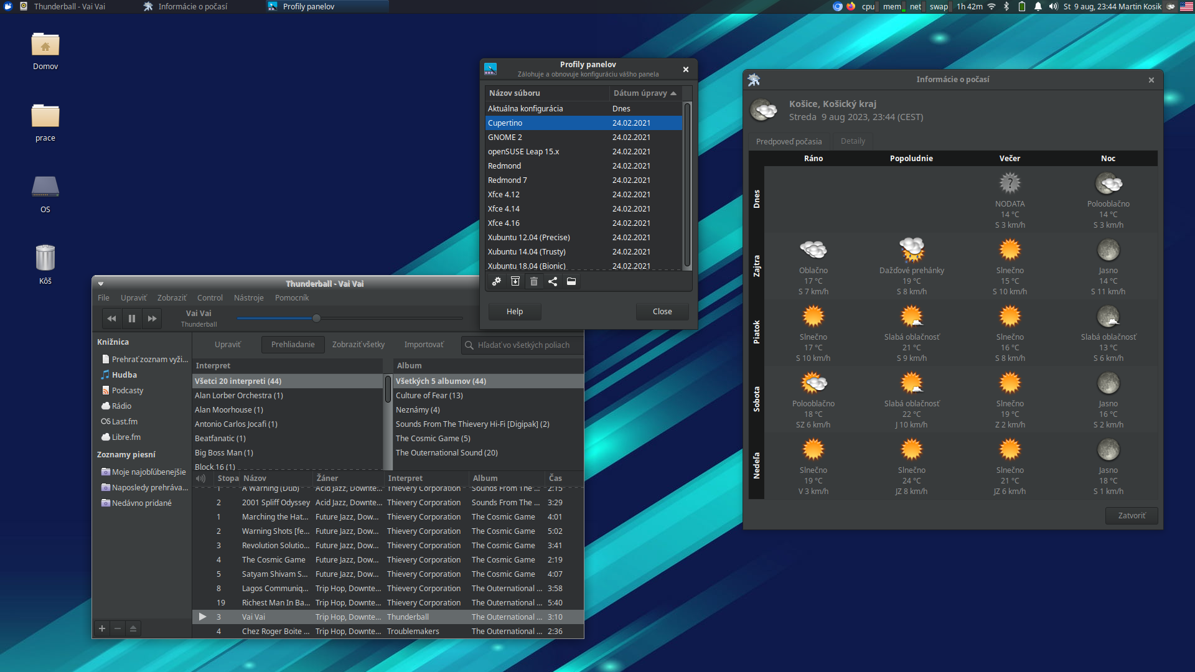Sort tracks by Stopa column header
The image size is (1195, 672).
tap(228, 478)
